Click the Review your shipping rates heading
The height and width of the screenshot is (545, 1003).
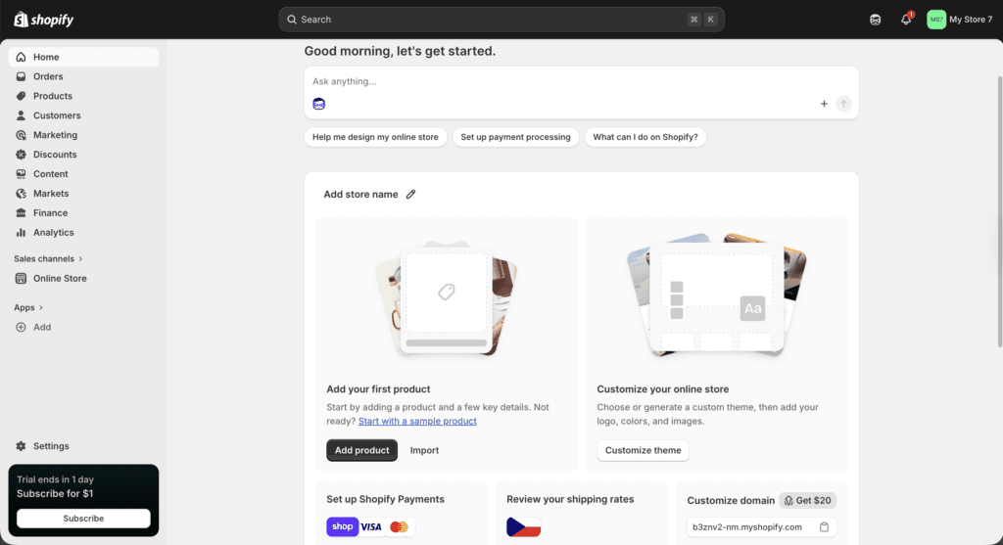570,499
